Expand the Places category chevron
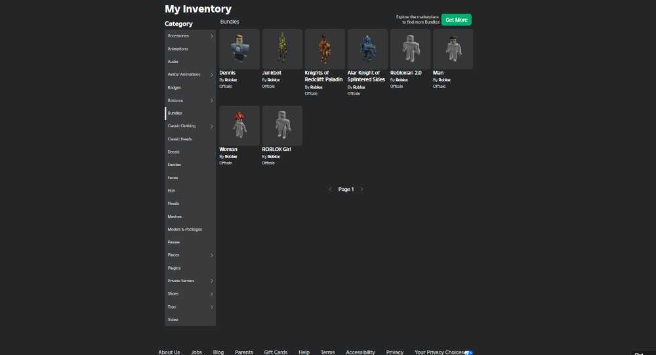This screenshot has width=656, height=355. coord(212,255)
